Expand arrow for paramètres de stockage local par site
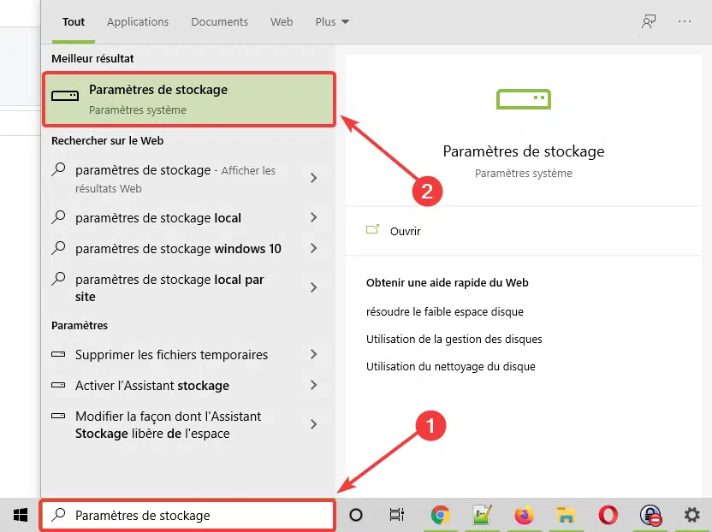 tap(313, 287)
